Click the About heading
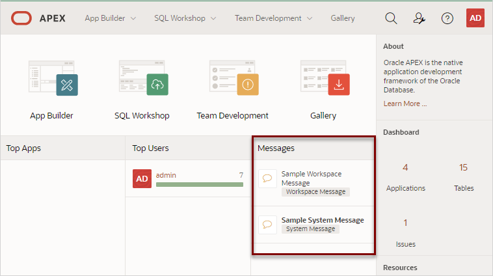The height and width of the screenshot is (276, 493). pos(393,46)
